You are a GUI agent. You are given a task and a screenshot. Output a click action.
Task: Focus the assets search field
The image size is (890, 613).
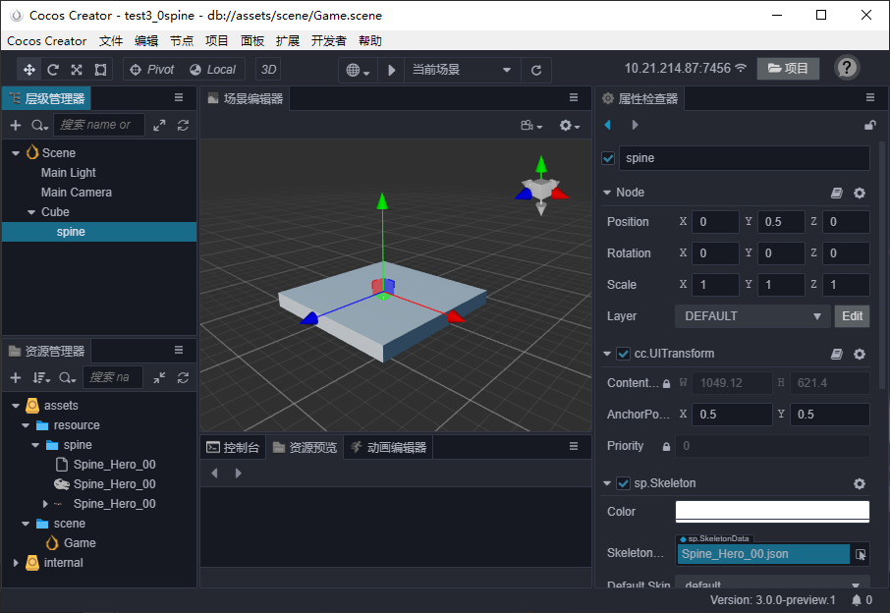113,377
